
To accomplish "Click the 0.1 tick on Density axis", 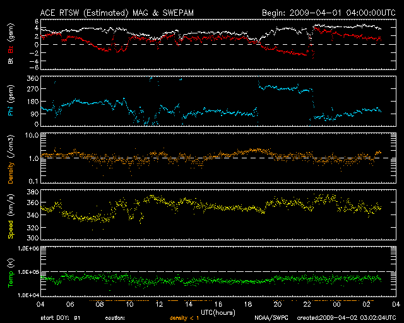I will point(33,181).
